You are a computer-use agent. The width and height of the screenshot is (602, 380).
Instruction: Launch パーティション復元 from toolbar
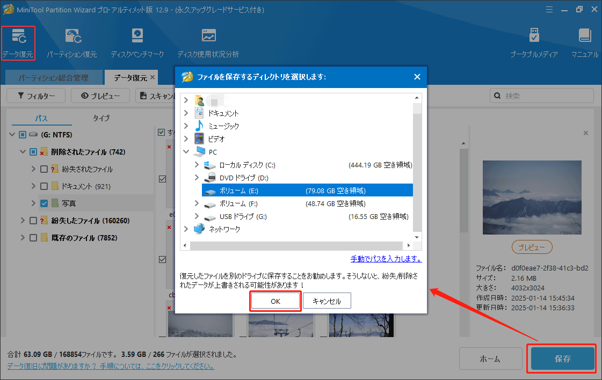(72, 43)
